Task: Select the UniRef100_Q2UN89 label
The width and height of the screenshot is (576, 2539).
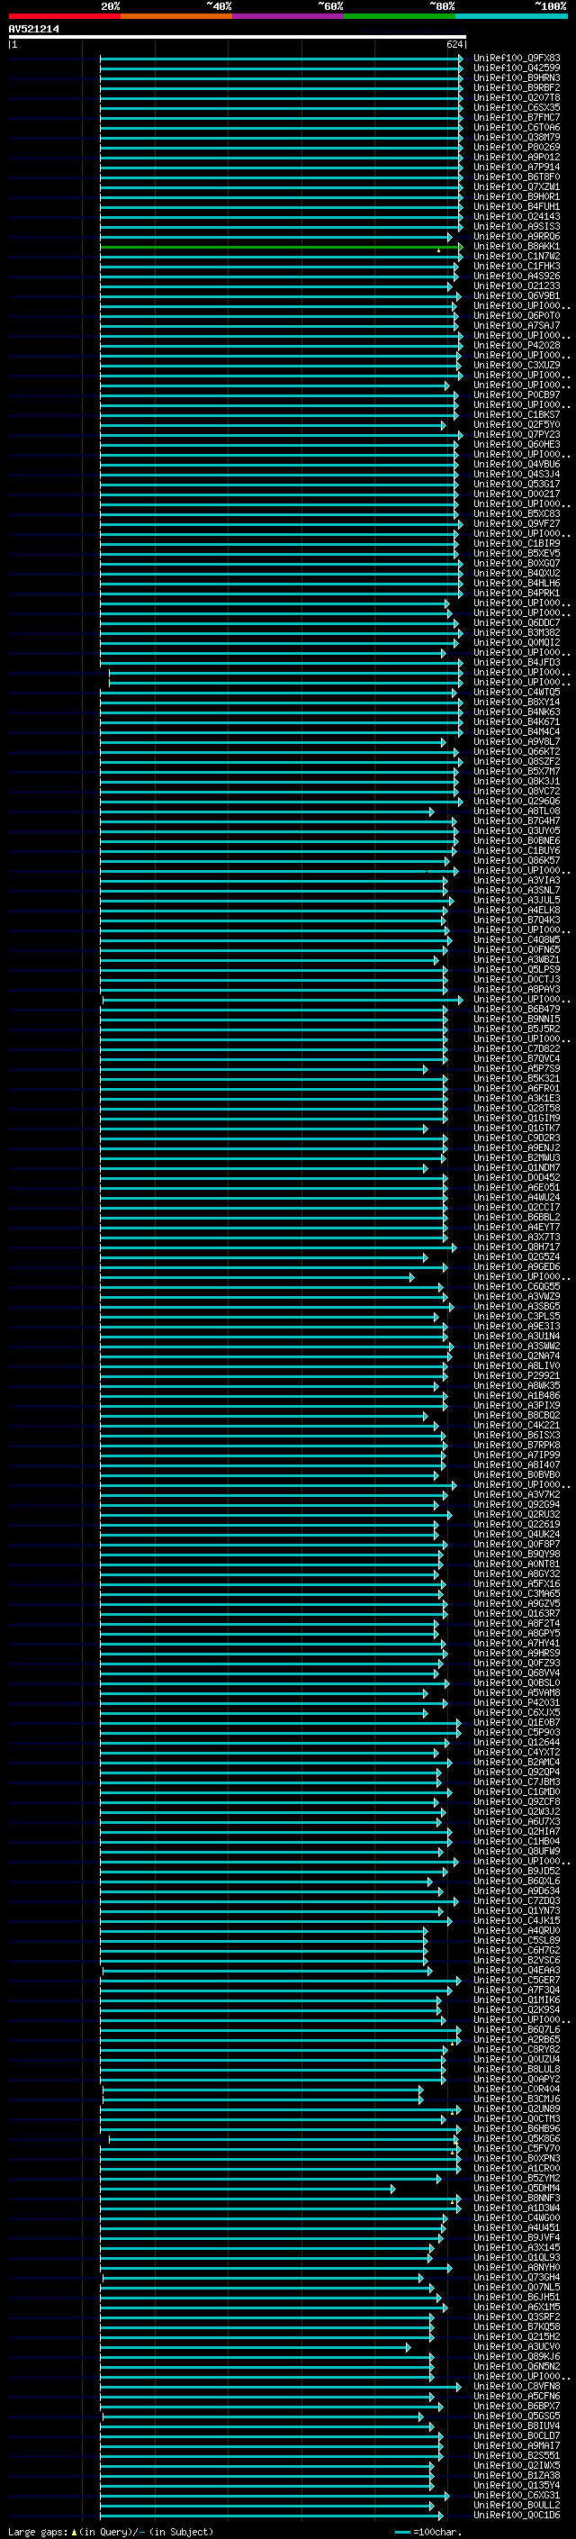Action: point(516,2108)
